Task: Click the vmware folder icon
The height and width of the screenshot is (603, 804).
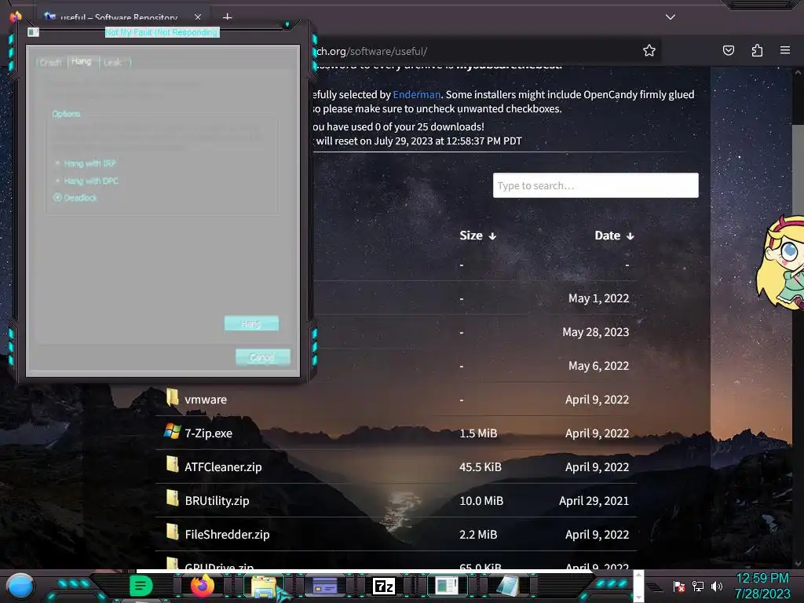Action: click(172, 397)
